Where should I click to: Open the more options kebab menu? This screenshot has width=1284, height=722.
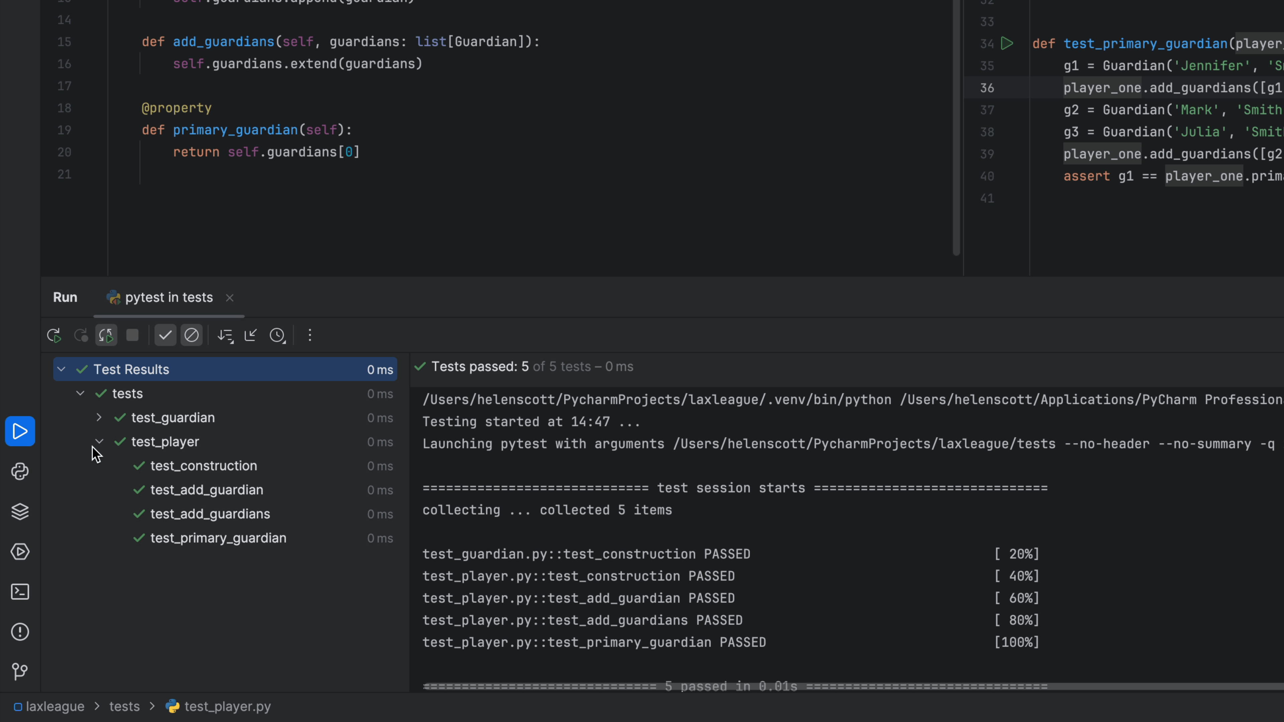click(310, 335)
